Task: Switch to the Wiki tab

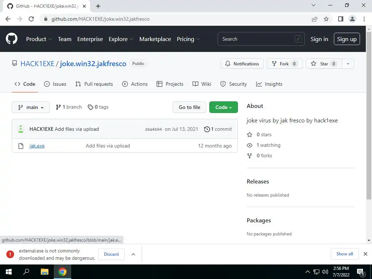Action: (202, 84)
